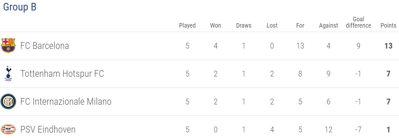Open the FC Internazionale Milano team link
This screenshot has width=399, height=138.
[66, 102]
